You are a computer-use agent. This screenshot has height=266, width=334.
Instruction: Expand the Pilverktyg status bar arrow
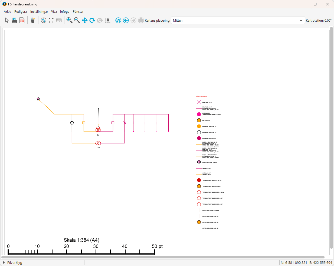coord(4,262)
